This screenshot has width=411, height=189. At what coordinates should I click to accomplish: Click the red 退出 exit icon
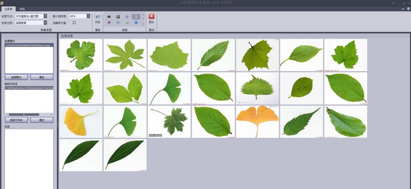[x=152, y=17]
